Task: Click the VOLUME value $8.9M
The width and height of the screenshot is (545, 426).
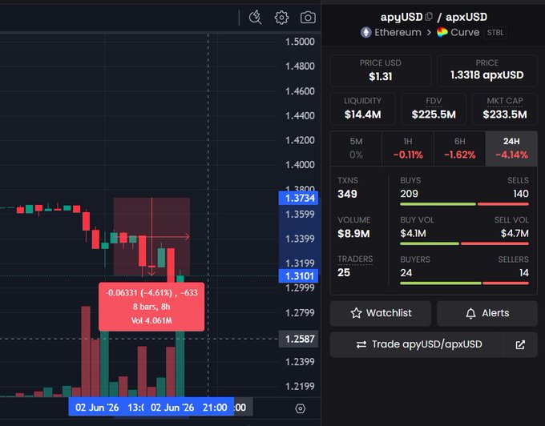Action: [x=353, y=233]
